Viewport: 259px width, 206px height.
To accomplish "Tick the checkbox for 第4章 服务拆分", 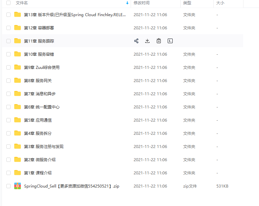I will [8, 133].
